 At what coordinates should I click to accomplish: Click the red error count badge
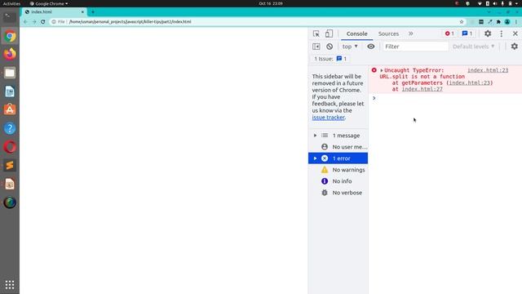(449, 33)
